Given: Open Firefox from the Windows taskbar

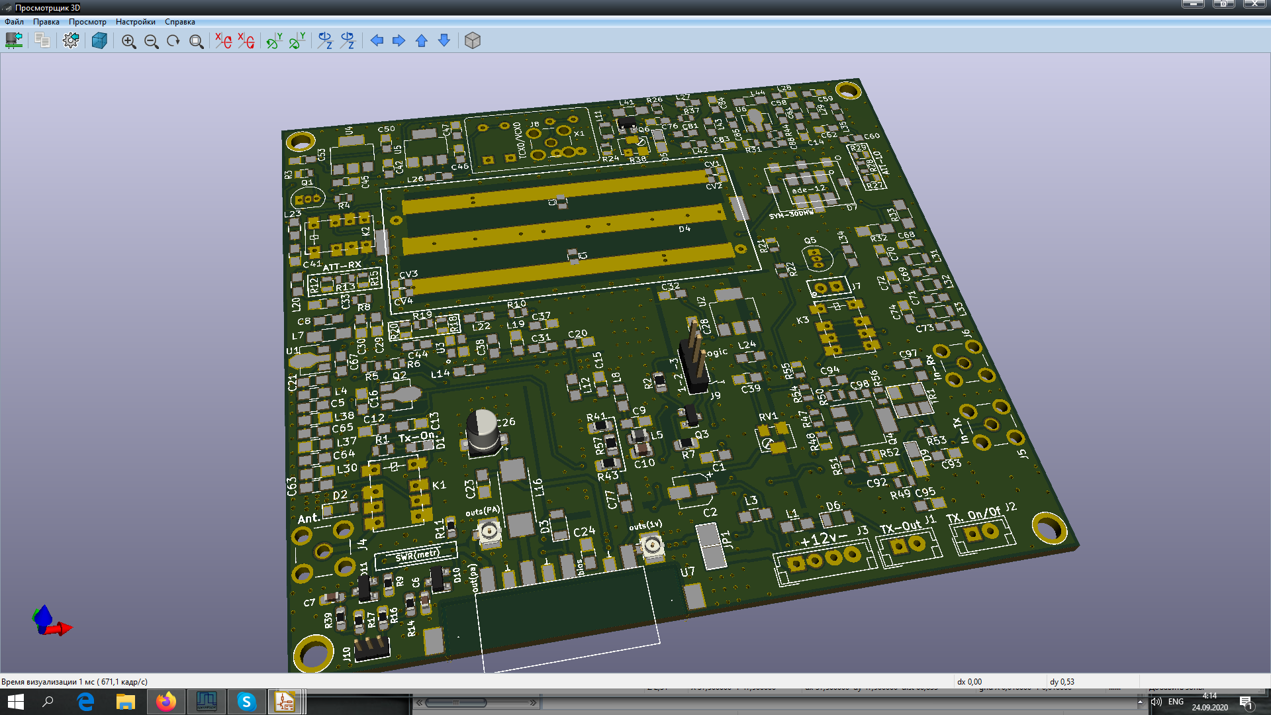Looking at the screenshot, I should pyautogui.click(x=165, y=701).
